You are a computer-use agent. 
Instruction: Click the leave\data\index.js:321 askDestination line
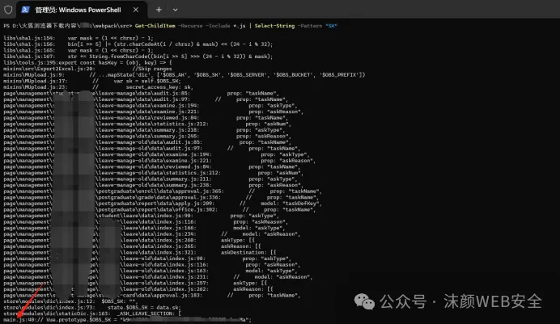point(140,252)
